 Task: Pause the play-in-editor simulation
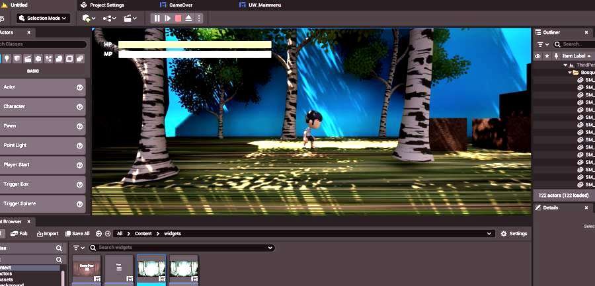157,18
